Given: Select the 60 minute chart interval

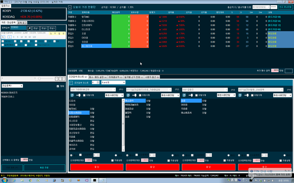Looking at the screenshot, I should click(30, 37).
